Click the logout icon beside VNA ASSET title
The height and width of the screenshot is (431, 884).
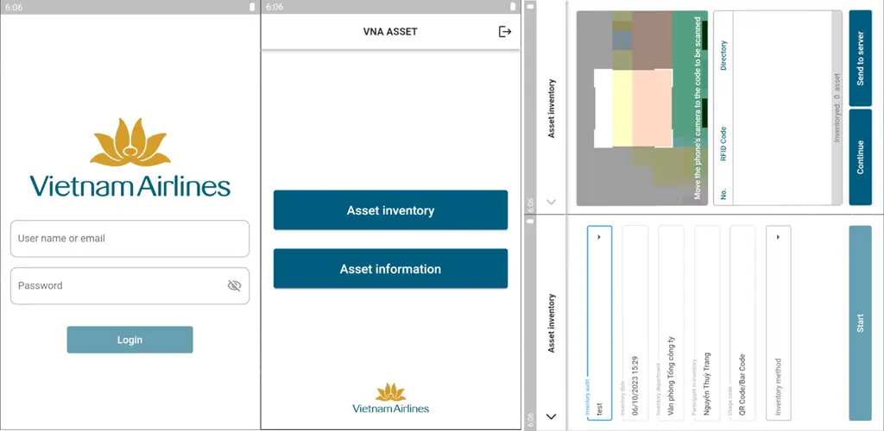coord(505,32)
